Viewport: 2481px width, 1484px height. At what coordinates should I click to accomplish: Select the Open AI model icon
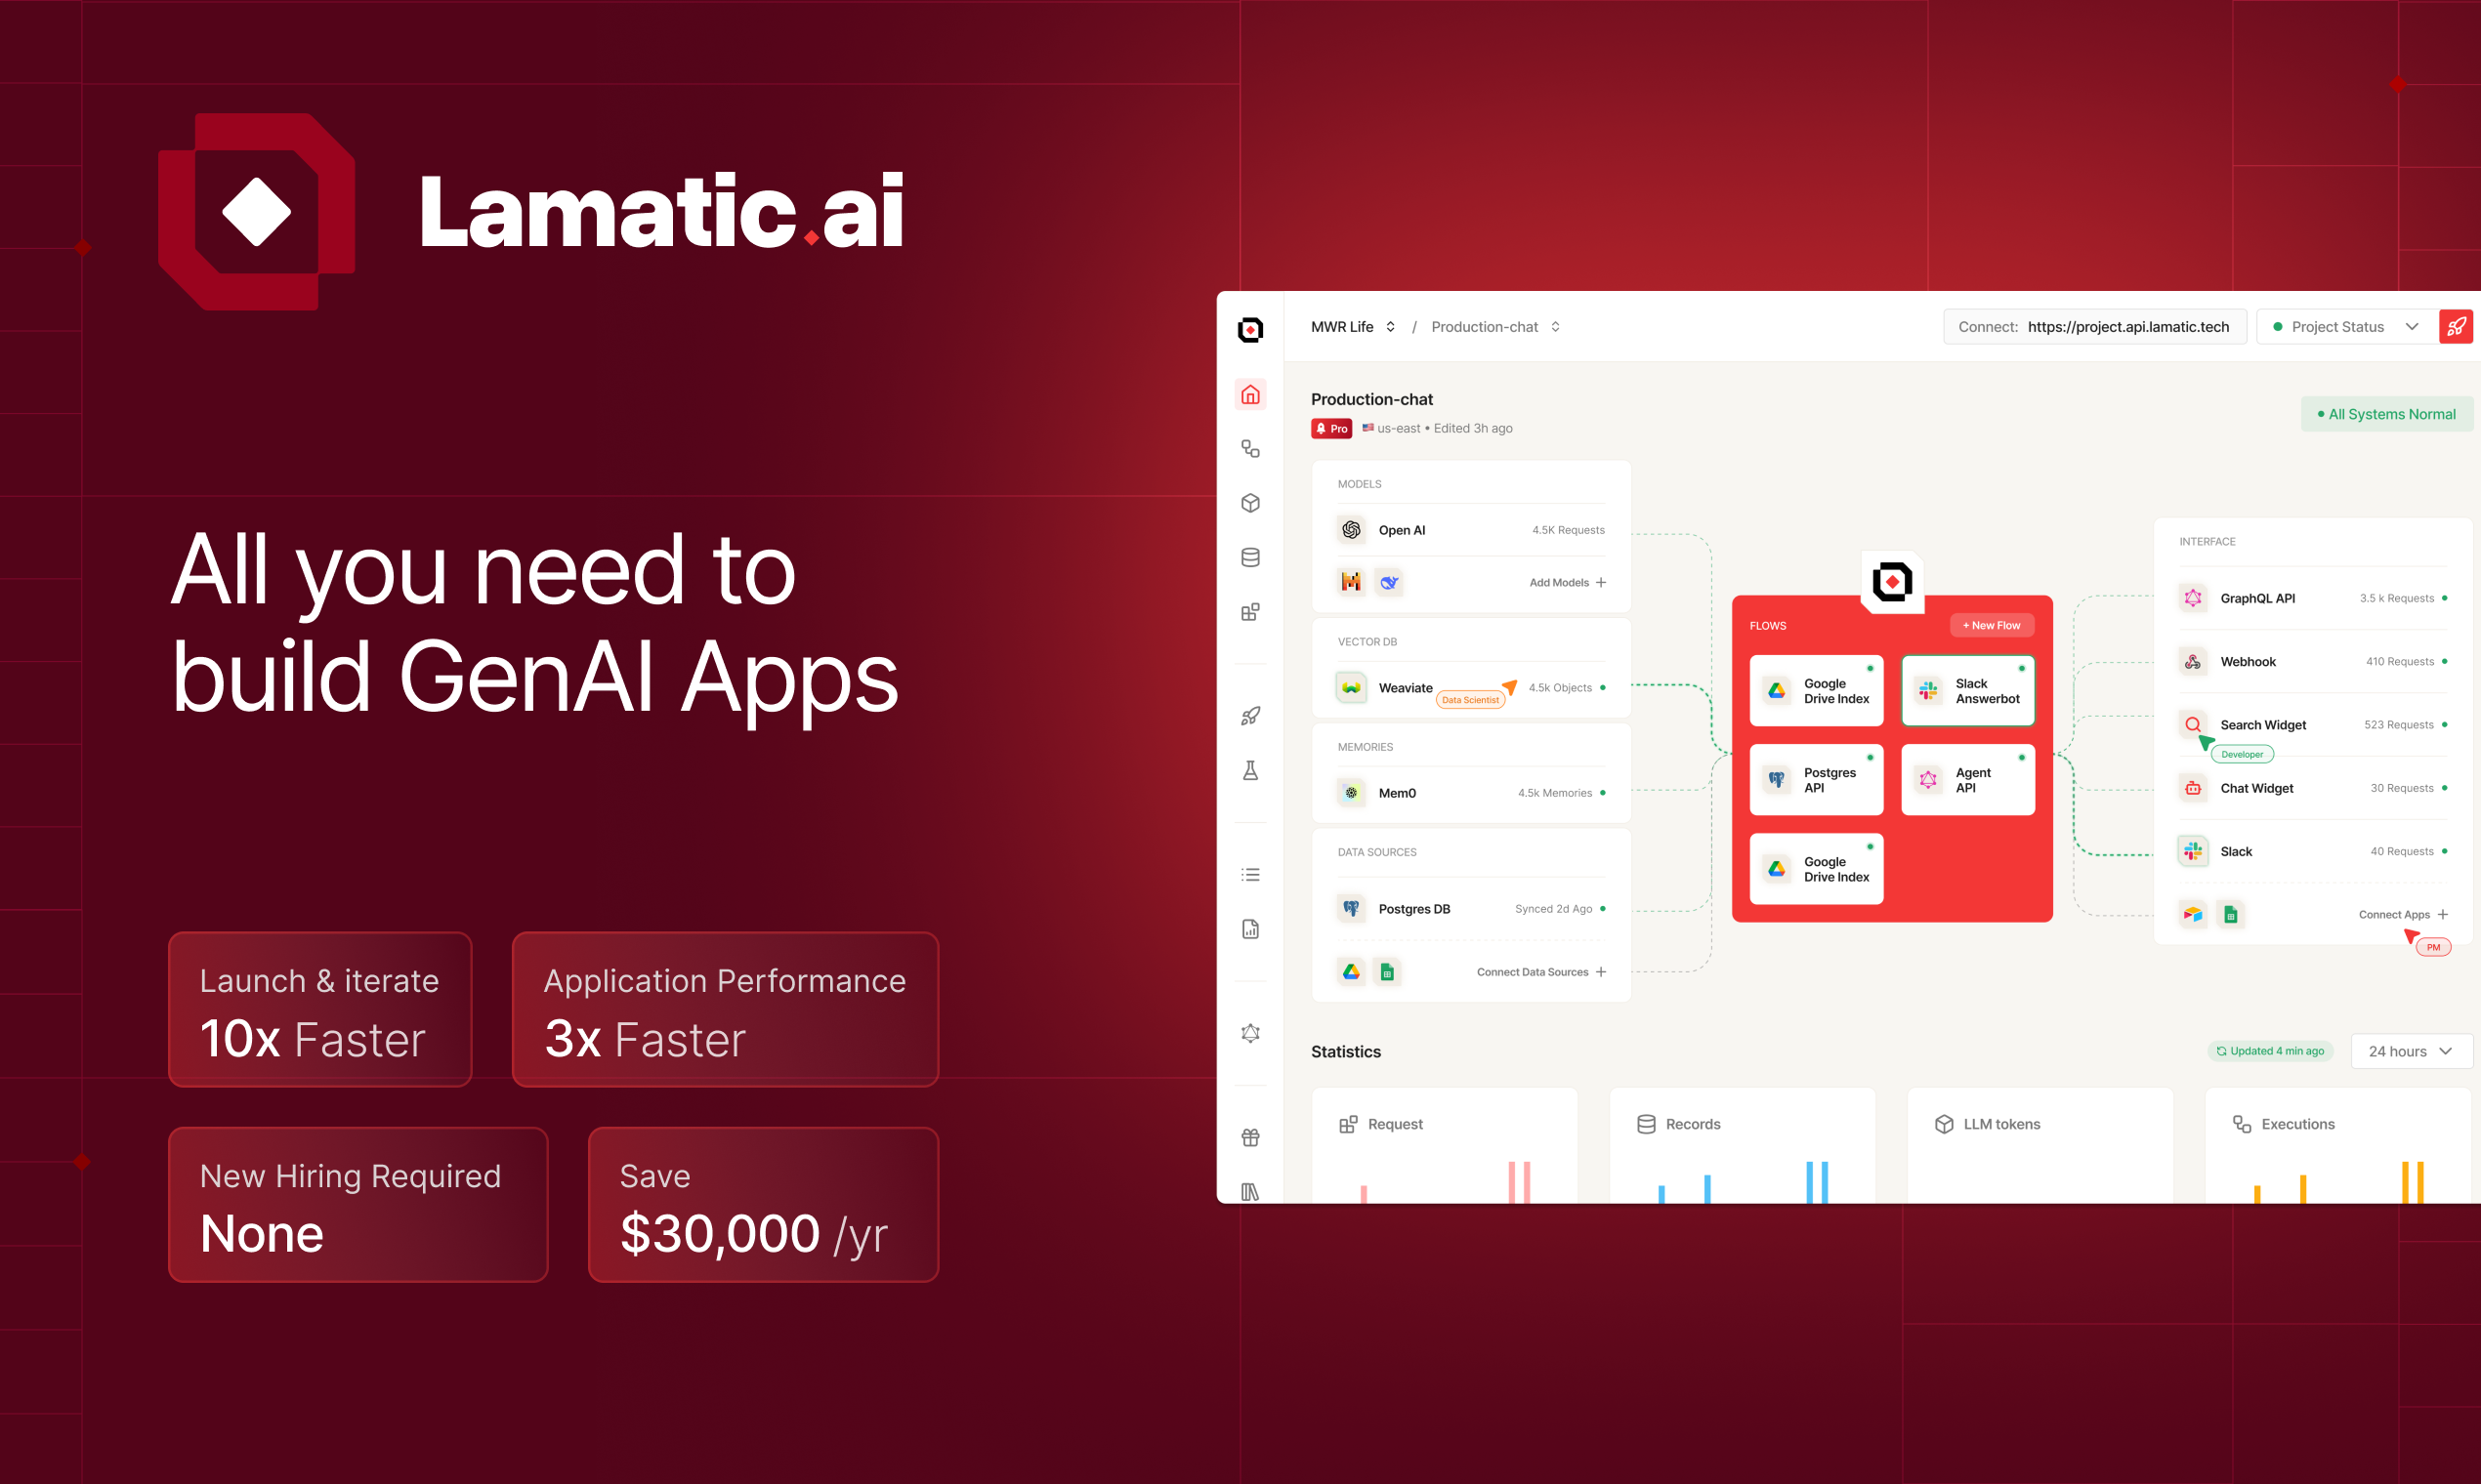tap(1348, 530)
